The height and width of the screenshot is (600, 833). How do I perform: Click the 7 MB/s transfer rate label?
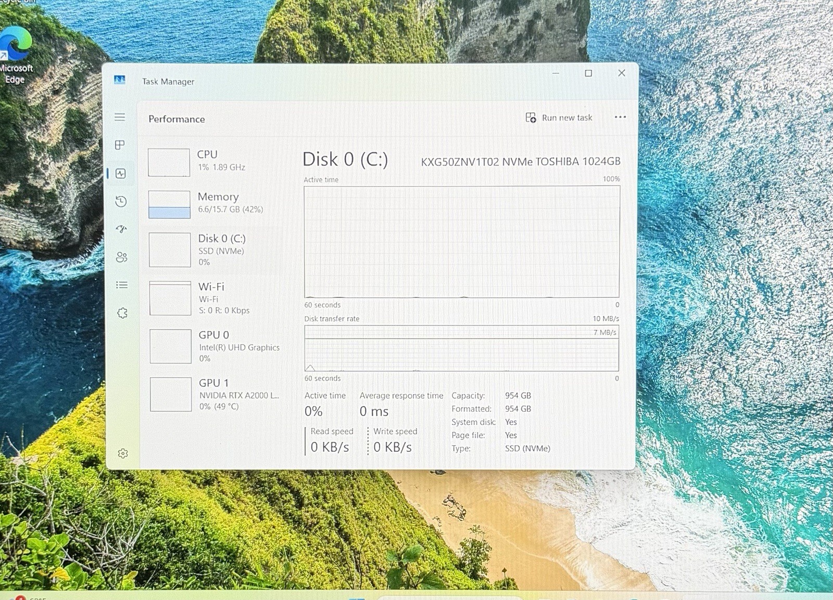(604, 332)
